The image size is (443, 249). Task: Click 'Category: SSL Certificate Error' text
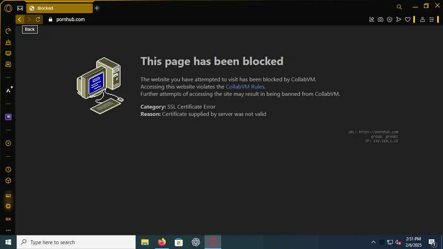coord(178,107)
